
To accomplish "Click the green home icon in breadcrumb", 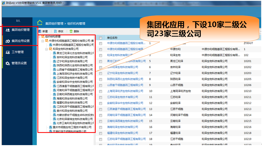I will pyautogui.click(x=40, y=23).
